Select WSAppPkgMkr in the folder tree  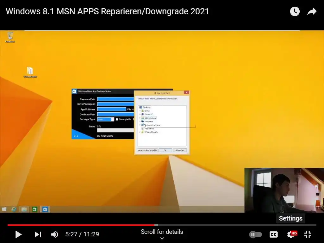click(x=151, y=132)
